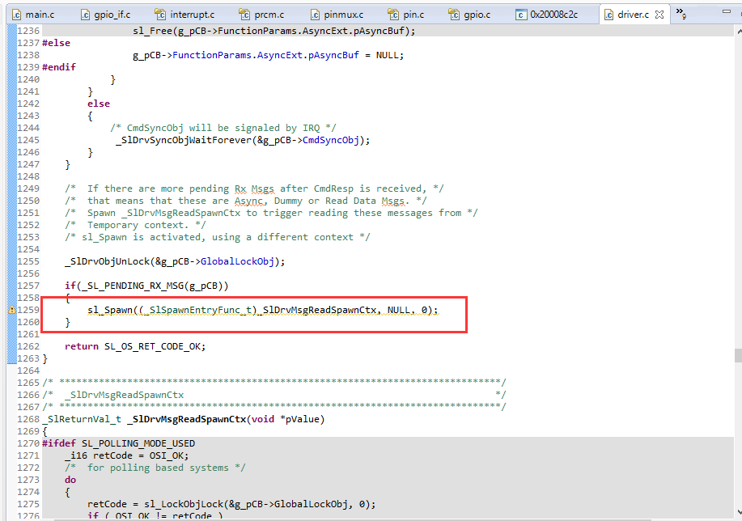Click the else keyword on line 1242
This screenshot has height=521, width=742.
[99, 104]
